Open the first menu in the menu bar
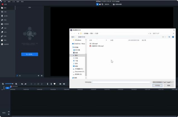 coord(4,1)
